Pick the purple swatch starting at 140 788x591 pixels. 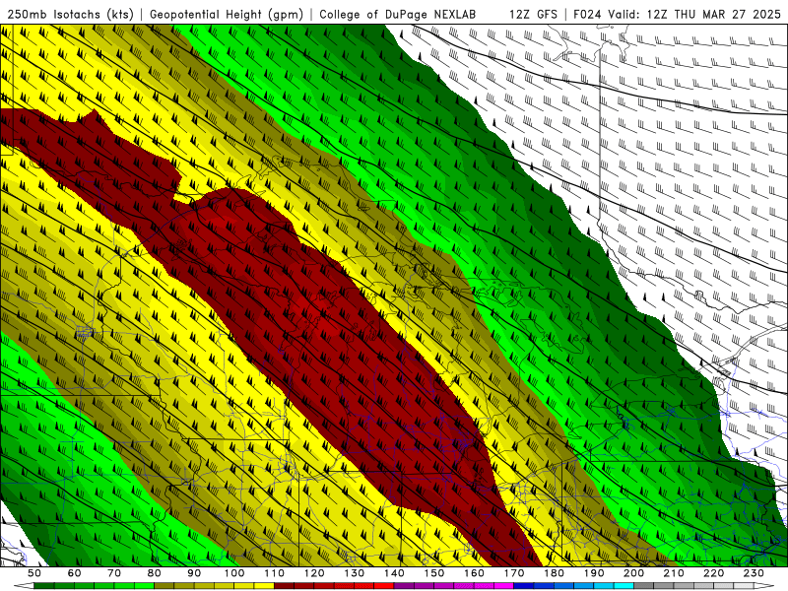point(404,586)
